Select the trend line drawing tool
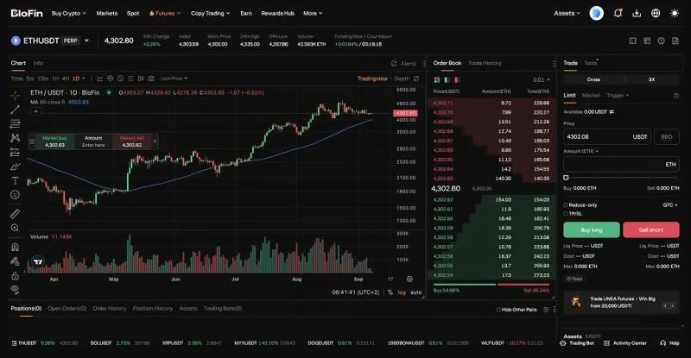 15,110
